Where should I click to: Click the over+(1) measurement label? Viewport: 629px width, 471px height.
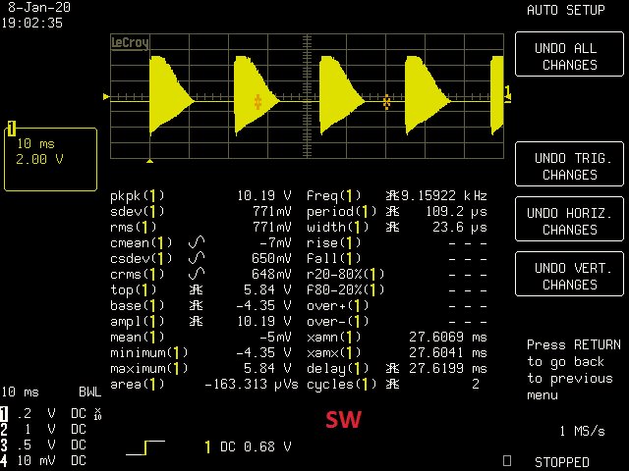[x=337, y=305]
